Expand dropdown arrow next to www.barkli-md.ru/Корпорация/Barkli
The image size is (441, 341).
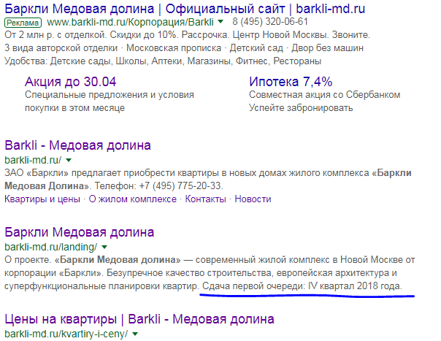220,22
